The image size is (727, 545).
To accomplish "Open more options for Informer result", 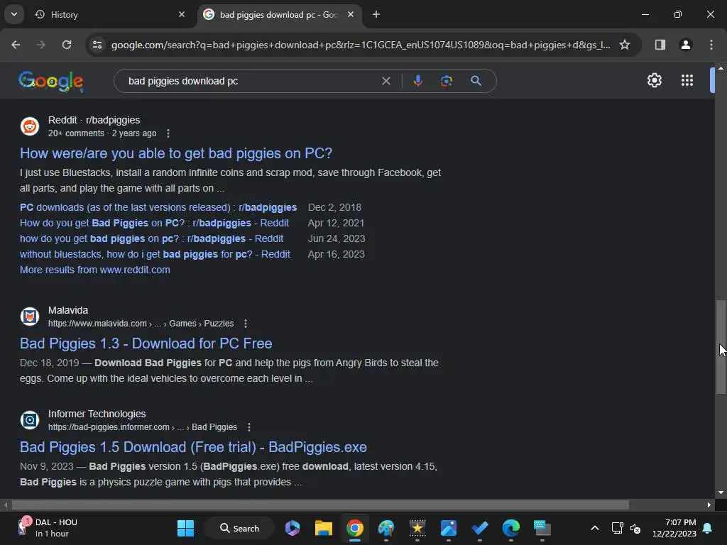I will [249, 427].
